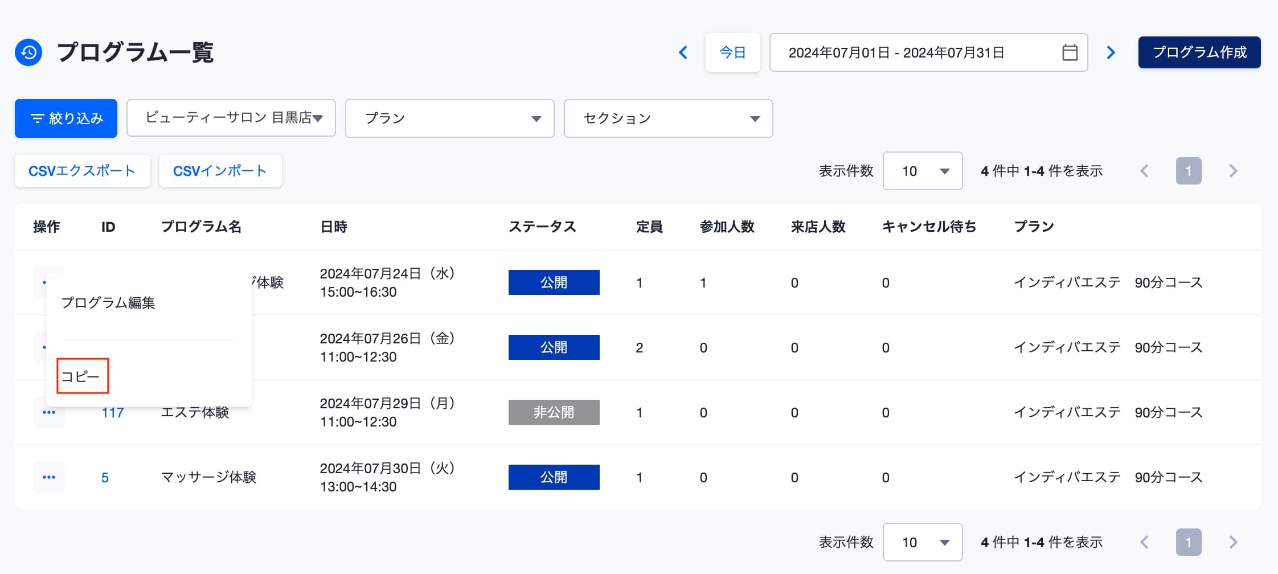Image resolution: width=1278 pixels, height=574 pixels.
Task: Select プログラム編集 from the context menu
Action: point(108,303)
